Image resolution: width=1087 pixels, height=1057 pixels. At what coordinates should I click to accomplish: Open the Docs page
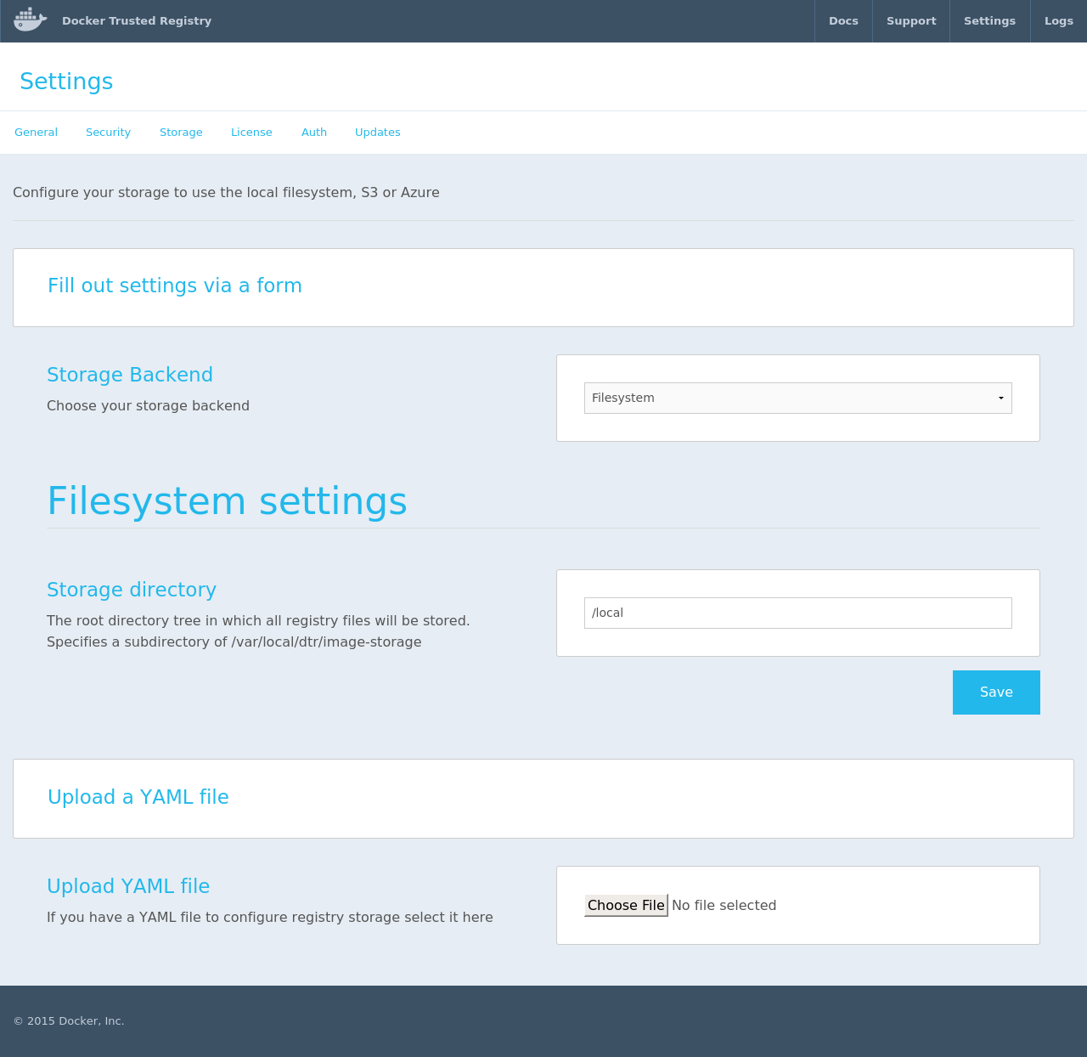pos(843,20)
